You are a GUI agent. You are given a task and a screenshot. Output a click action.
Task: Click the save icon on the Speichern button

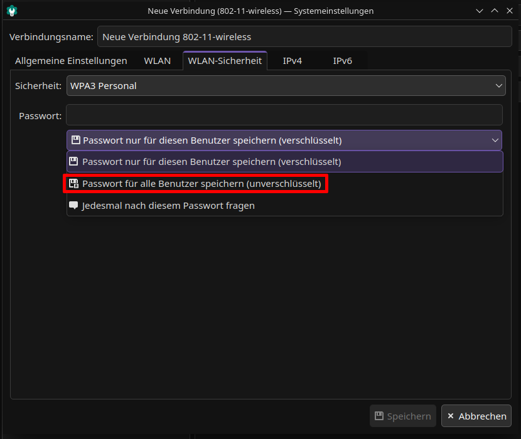point(379,416)
